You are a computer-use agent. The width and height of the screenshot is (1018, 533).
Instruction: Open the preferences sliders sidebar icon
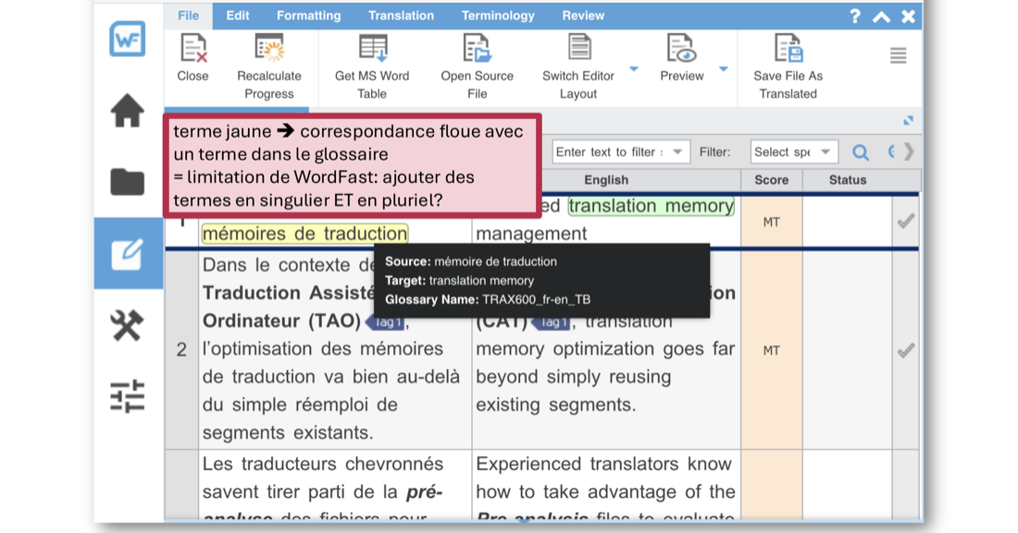[128, 396]
